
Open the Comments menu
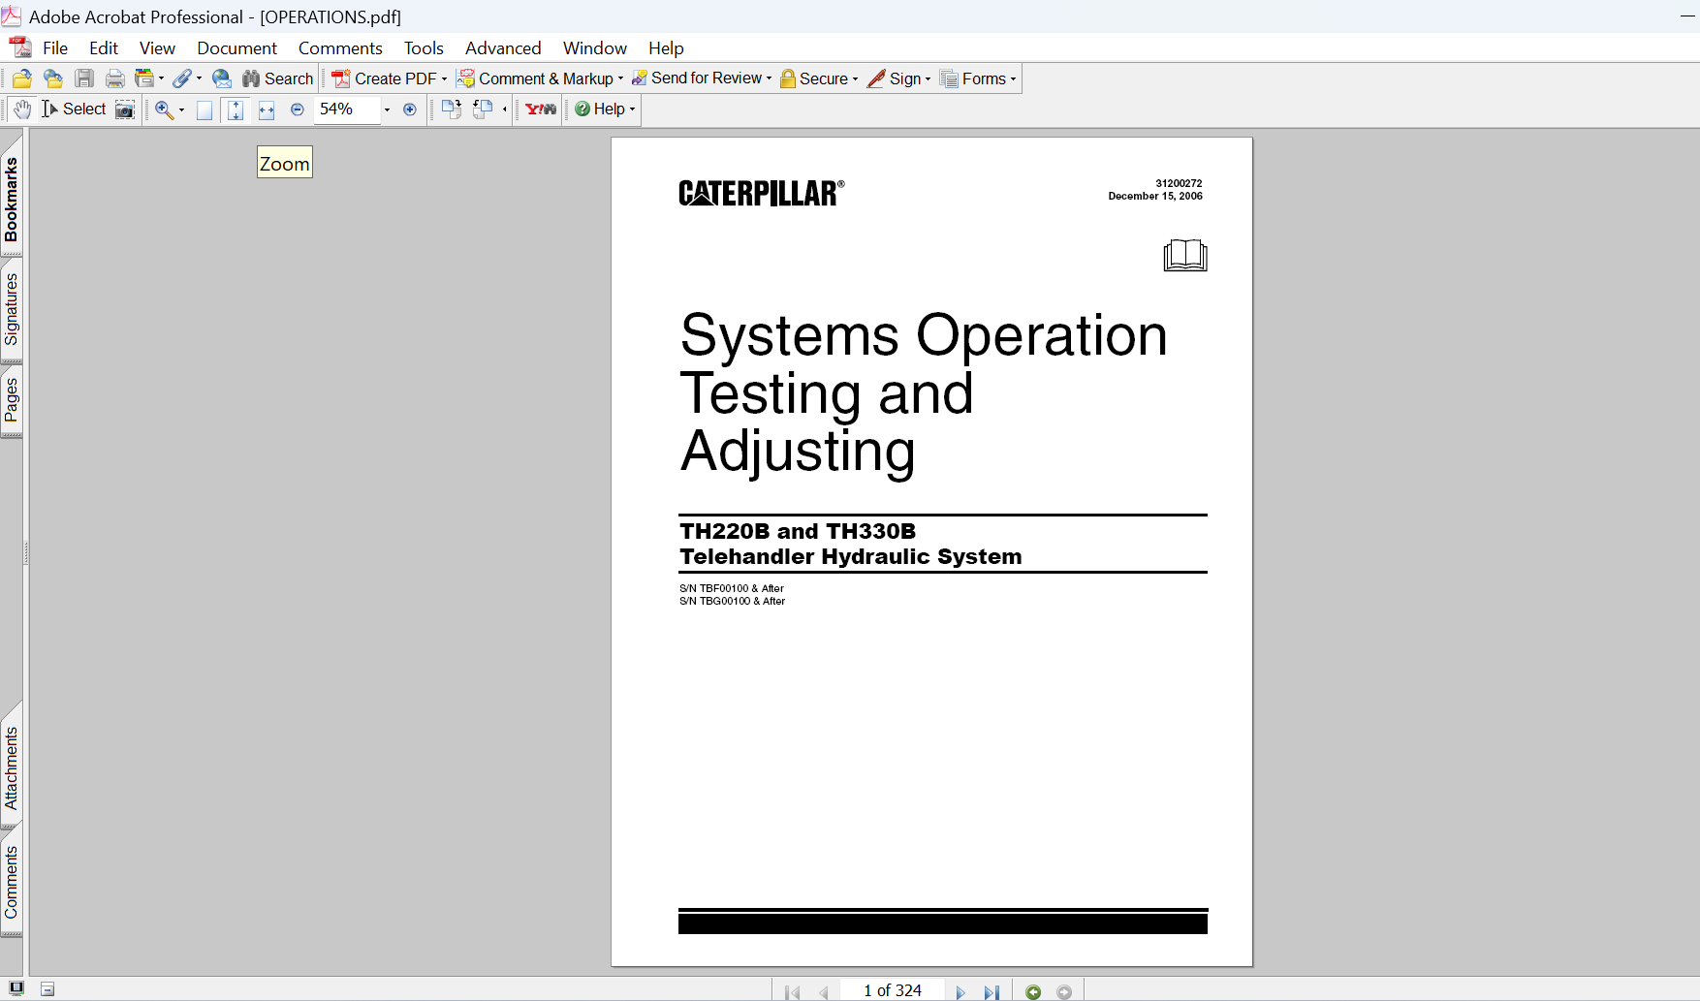pos(340,48)
